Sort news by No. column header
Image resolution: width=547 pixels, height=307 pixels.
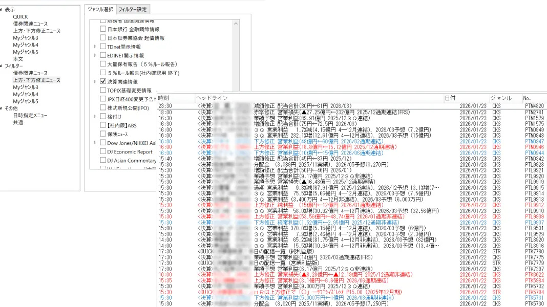point(534,98)
